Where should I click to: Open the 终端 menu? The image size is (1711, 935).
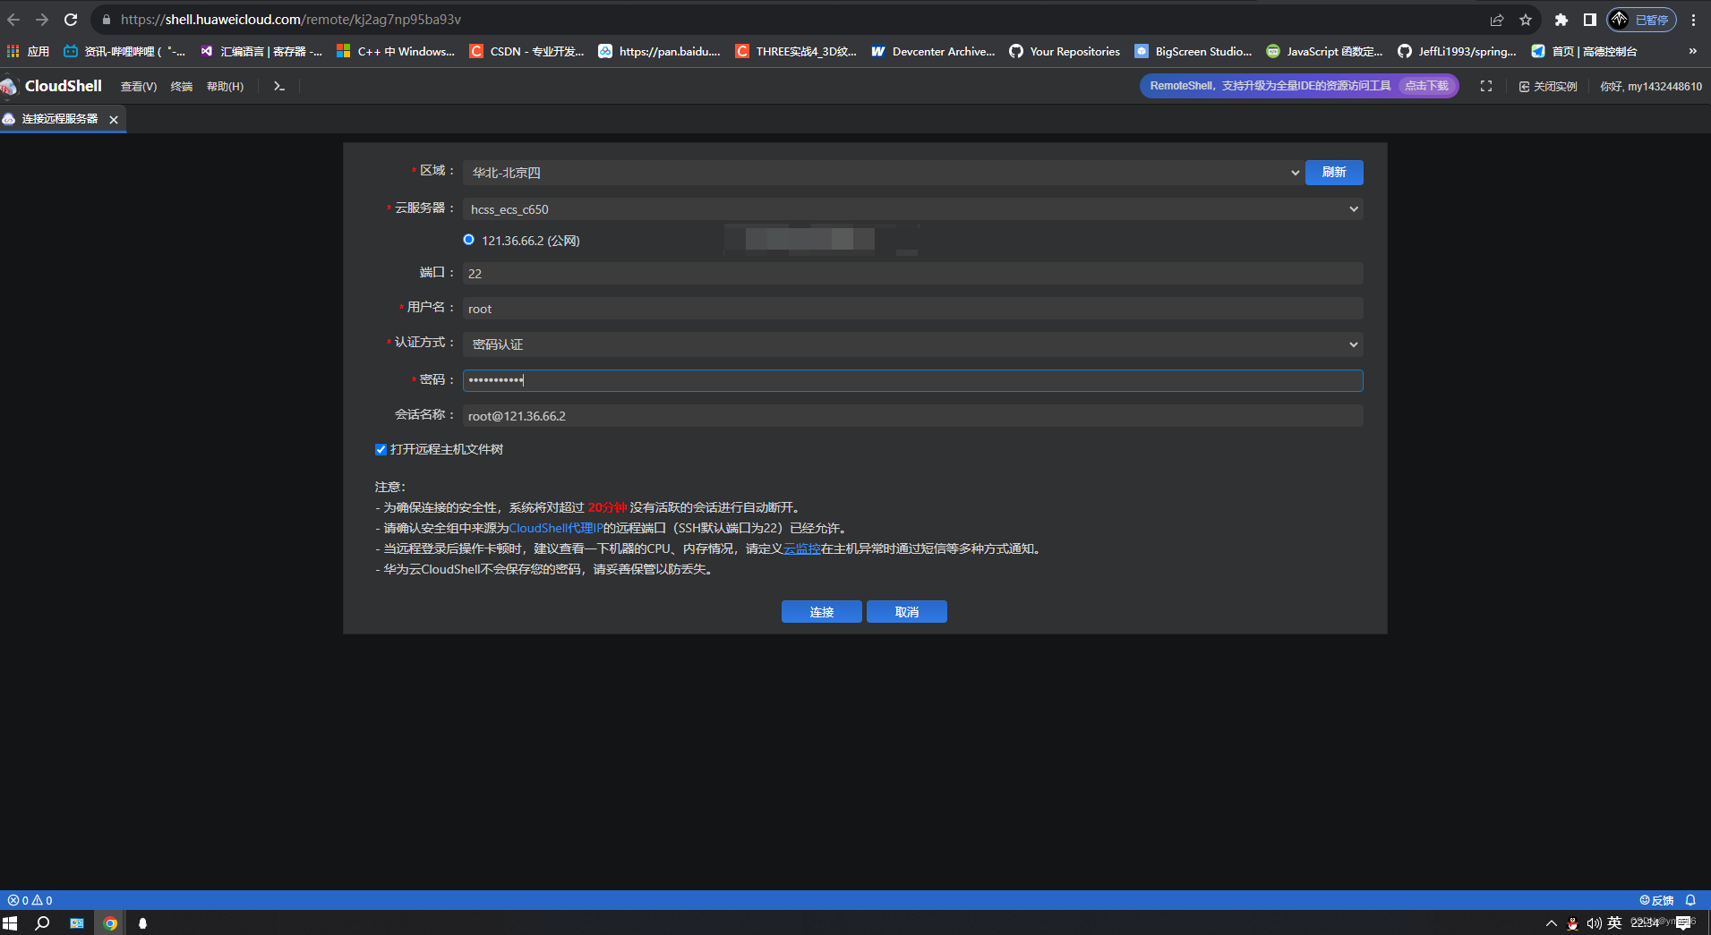(x=182, y=86)
